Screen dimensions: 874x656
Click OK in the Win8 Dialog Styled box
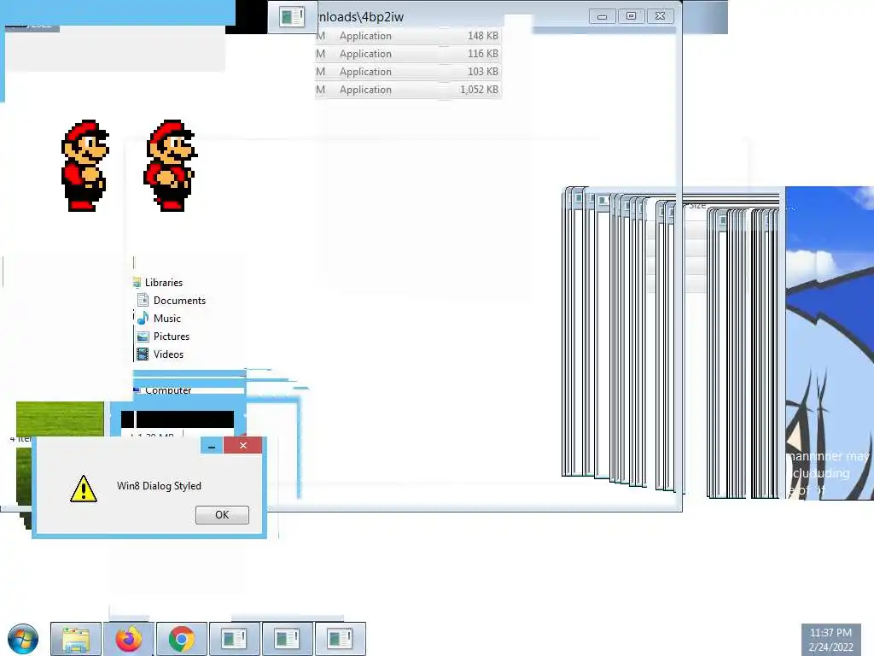(x=222, y=515)
